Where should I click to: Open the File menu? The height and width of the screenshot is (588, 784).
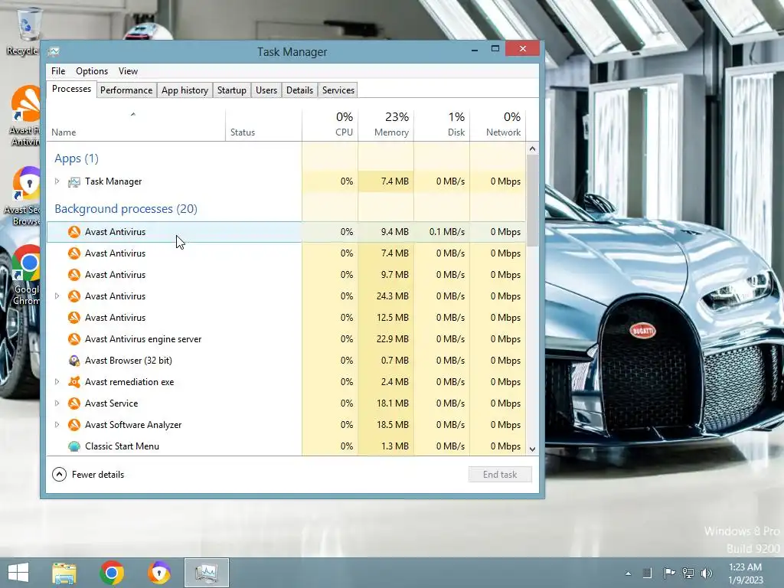point(58,71)
